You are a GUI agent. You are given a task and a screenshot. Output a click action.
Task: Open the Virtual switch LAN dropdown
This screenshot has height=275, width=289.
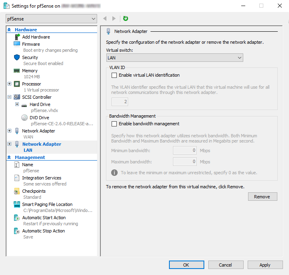tap(175, 58)
